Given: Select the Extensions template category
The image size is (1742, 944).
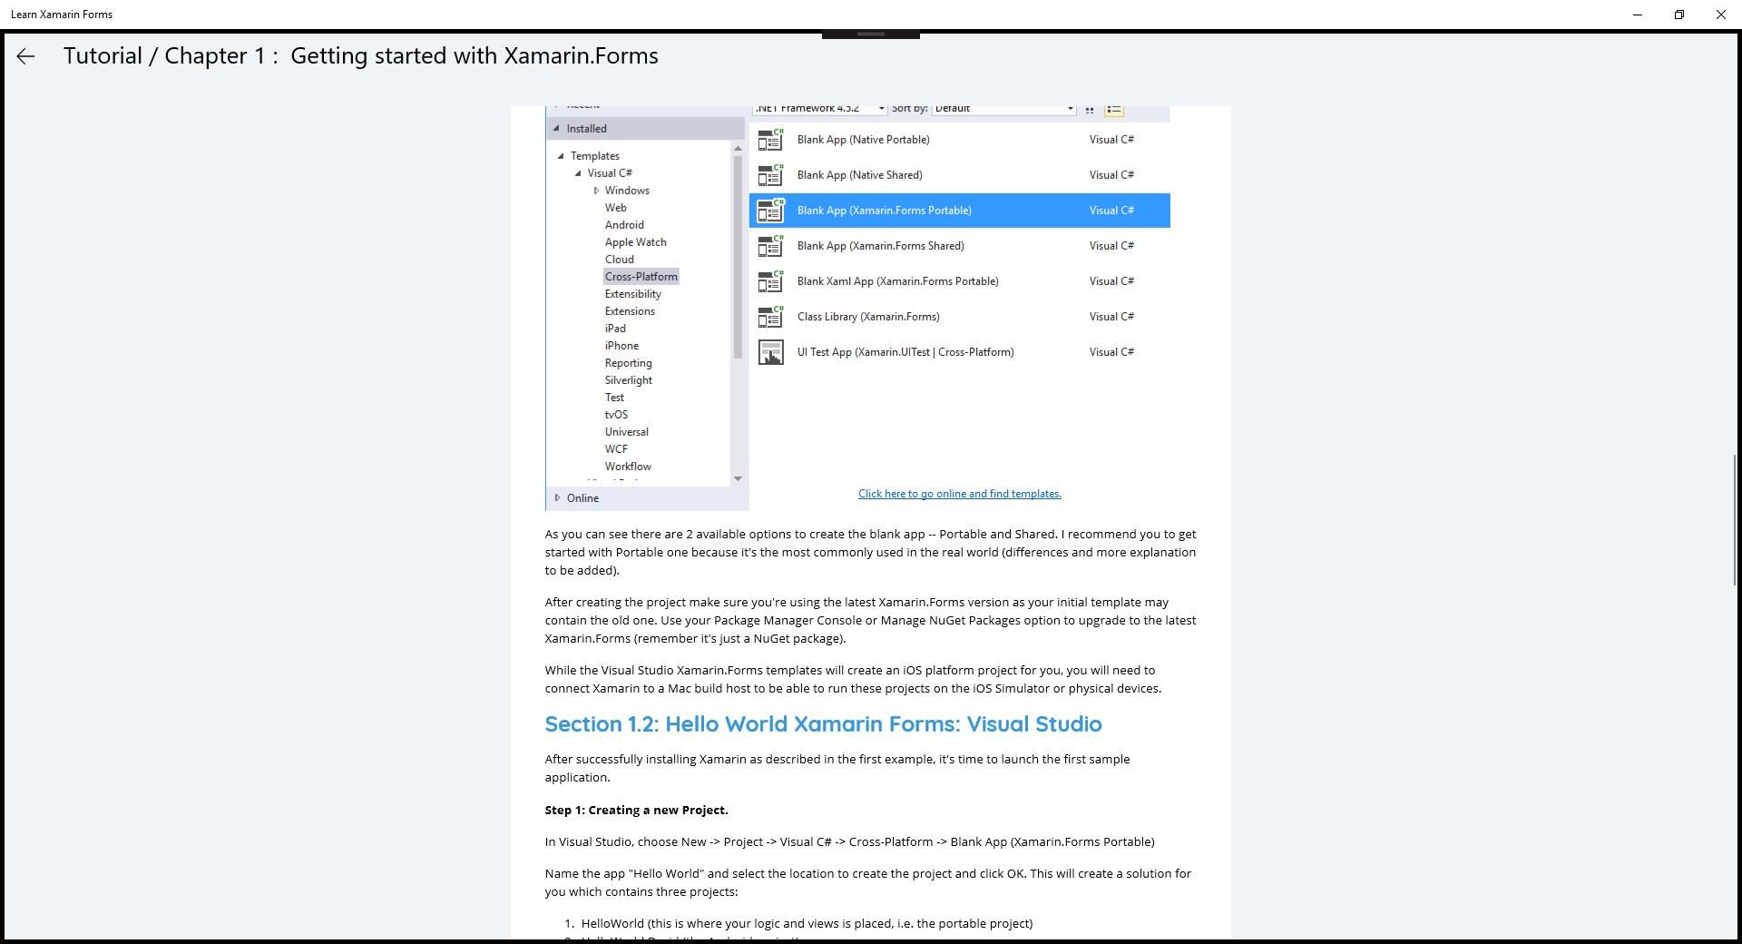Looking at the screenshot, I should point(630,311).
